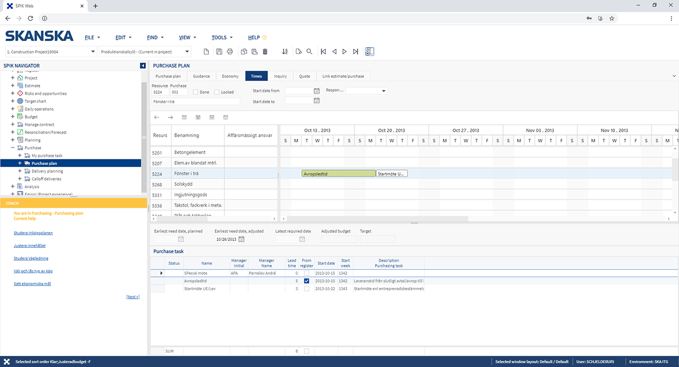Switch to the Link estimate/purchase tab
679x367 pixels.
coord(343,76)
